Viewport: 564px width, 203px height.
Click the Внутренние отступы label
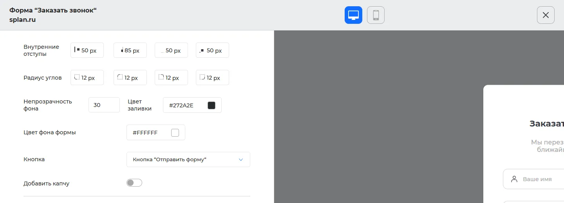point(41,50)
